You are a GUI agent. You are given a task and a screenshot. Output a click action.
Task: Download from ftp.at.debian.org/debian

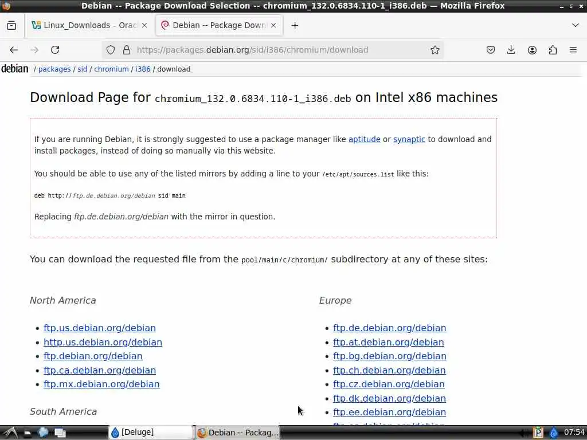pyautogui.click(x=388, y=342)
